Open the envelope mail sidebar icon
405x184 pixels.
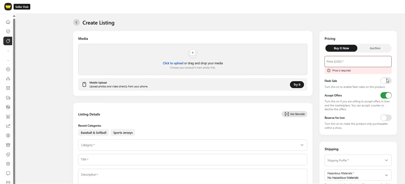[8, 182]
